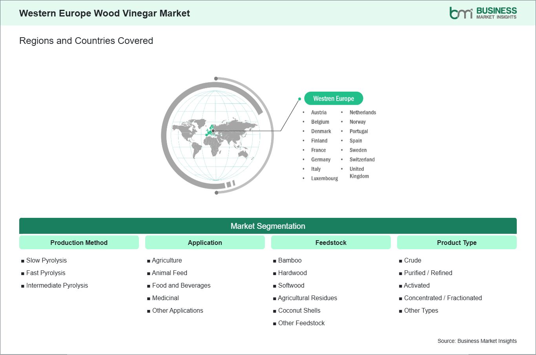536x355 pixels.
Task: Click the 'Activated' product type item
Action: [417, 285]
